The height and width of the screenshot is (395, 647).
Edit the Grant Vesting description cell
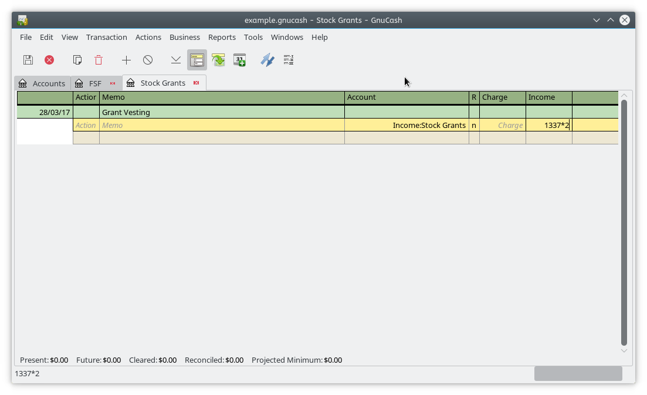[222, 112]
